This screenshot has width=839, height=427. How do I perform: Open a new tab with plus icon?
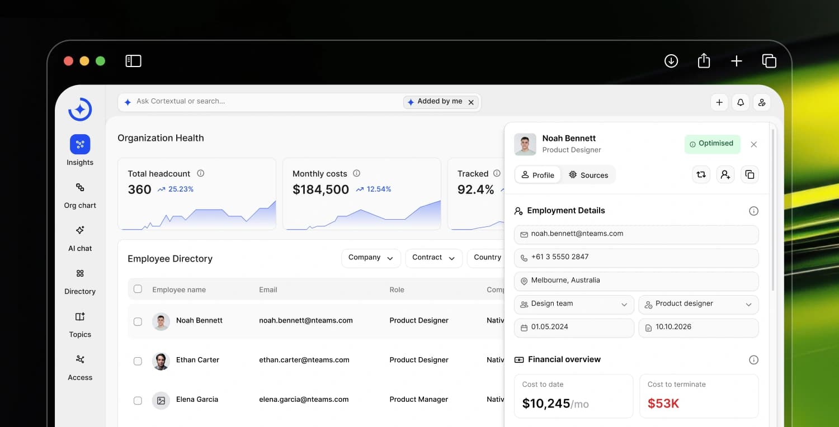(x=737, y=61)
